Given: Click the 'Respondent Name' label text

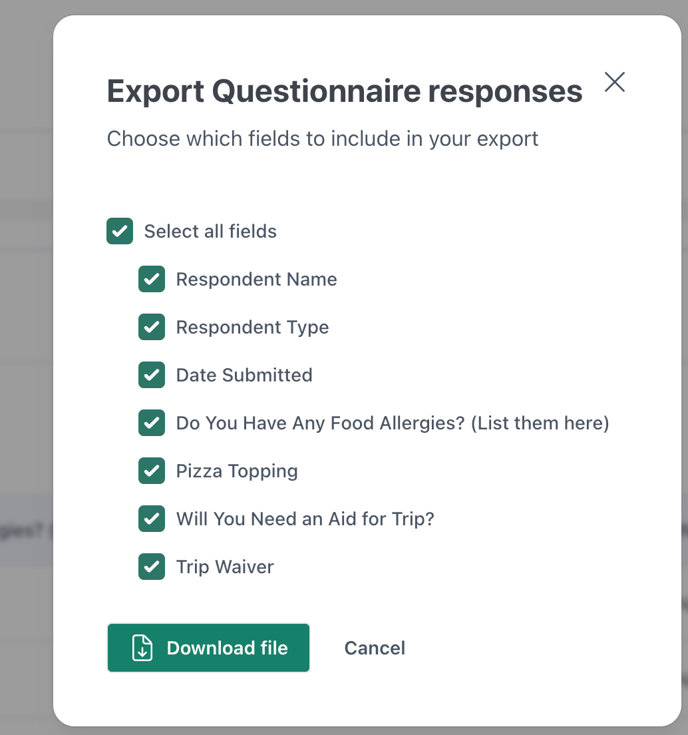Looking at the screenshot, I should (x=257, y=280).
